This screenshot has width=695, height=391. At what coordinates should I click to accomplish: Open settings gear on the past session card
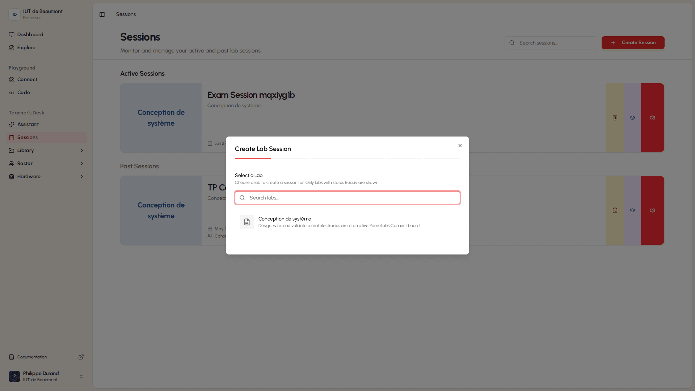point(653,210)
